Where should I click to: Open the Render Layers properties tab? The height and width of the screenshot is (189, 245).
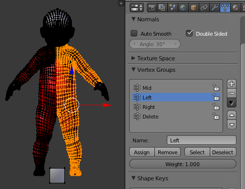tap(162, 8)
